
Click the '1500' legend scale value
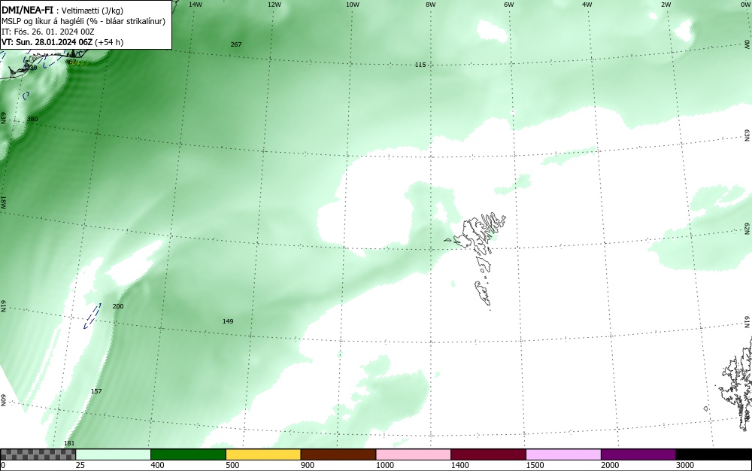535,465
